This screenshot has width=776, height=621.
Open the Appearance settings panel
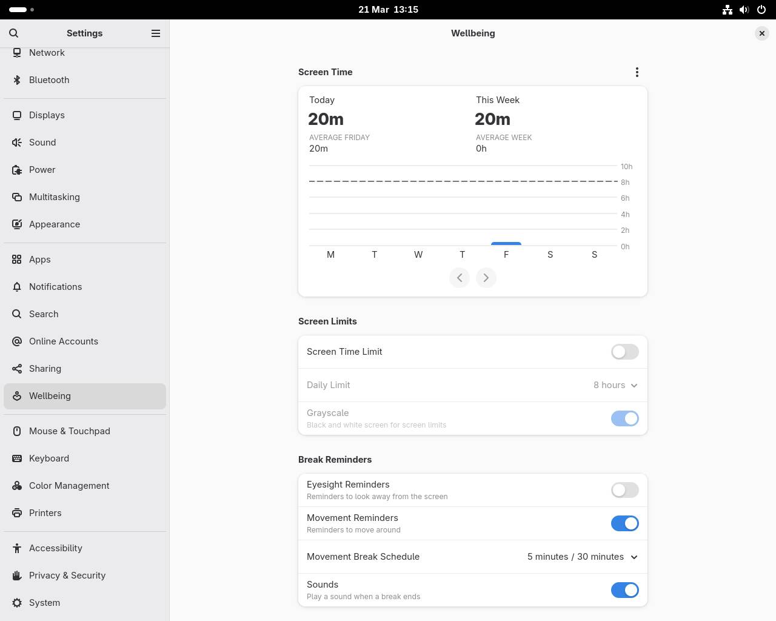coord(85,224)
